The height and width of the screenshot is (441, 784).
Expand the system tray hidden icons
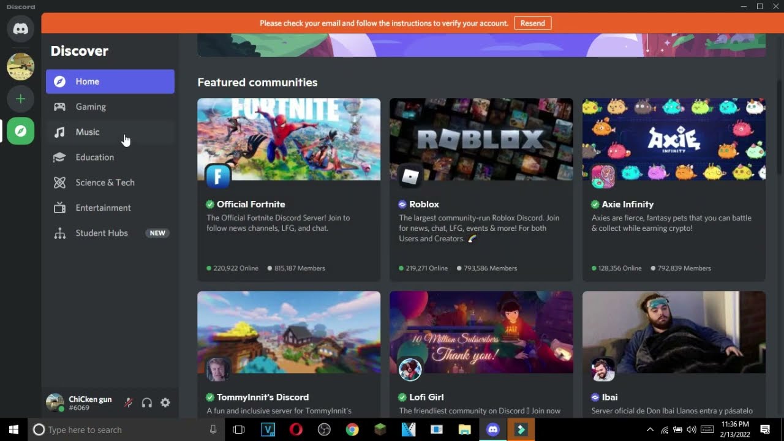click(650, 430)
